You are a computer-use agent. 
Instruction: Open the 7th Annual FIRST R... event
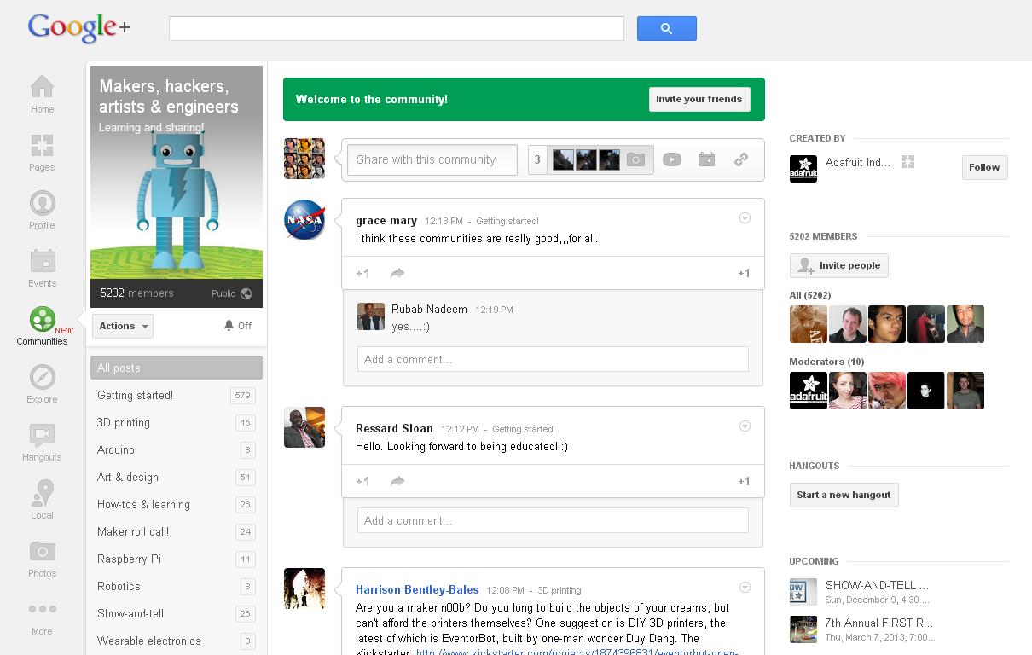pos(879,623)
